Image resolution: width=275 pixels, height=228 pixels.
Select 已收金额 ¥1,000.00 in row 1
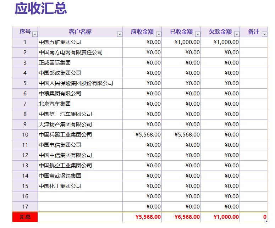tap(181, 42)
